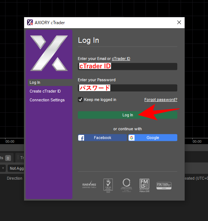Click the UKAS certification badge
This screenshot has height=221, width=208.
[108, 186]
